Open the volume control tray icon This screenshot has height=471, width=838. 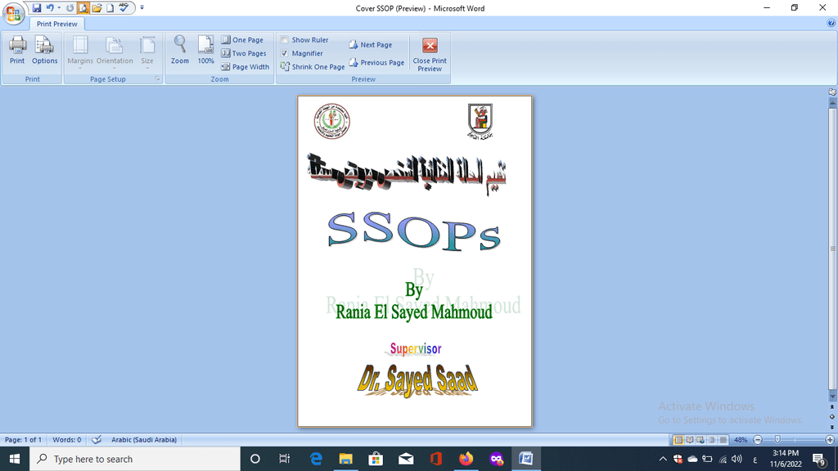point(737,459)
